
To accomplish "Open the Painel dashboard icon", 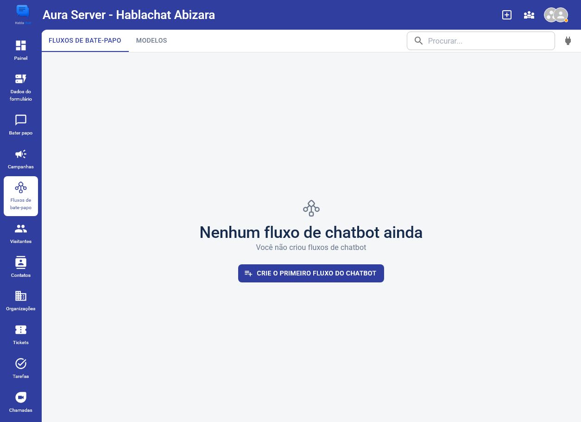I will 21,45.
